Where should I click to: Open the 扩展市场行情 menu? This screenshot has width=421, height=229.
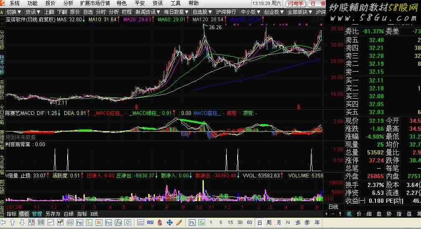[x=95, y=3]
